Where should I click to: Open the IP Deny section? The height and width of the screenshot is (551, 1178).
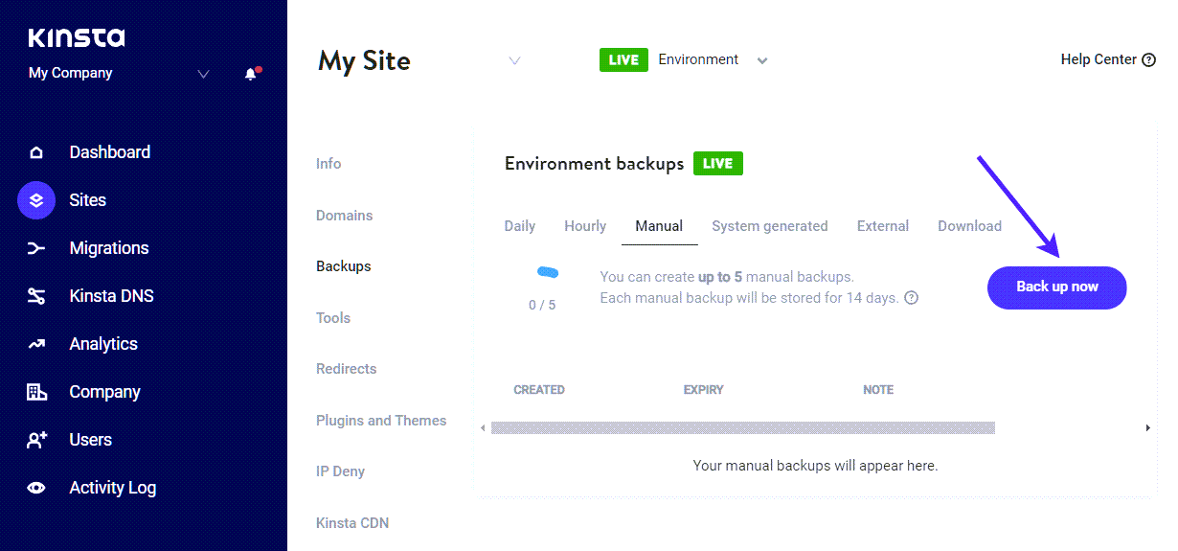tap(340, 471)
